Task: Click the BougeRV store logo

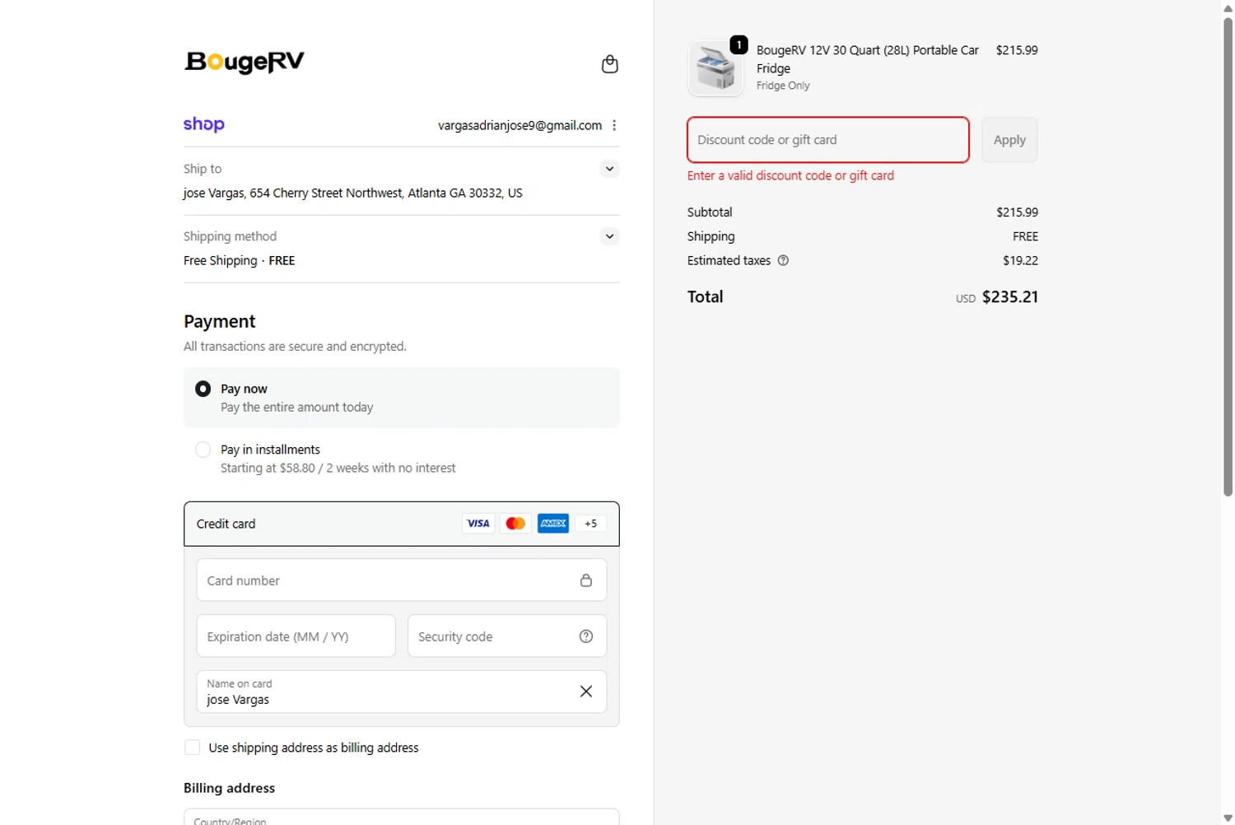Action: point(245,62)
